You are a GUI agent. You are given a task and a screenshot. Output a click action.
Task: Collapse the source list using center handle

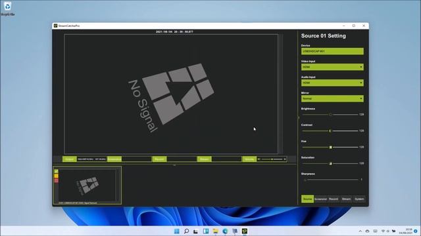(174, 165)
